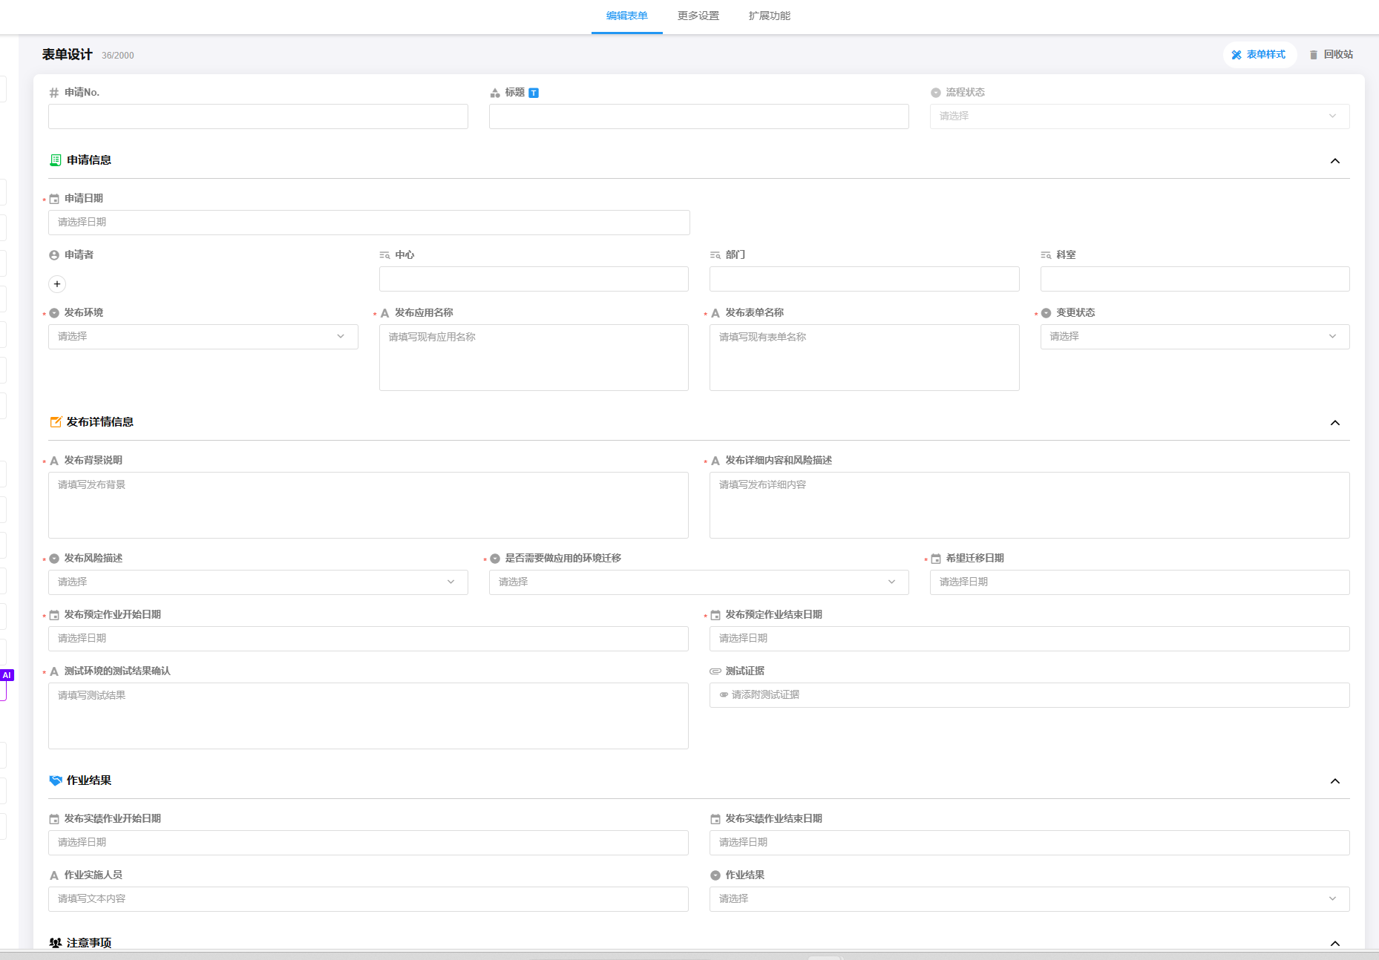Open the 发布环境 dropdown

tap(203, 337)
